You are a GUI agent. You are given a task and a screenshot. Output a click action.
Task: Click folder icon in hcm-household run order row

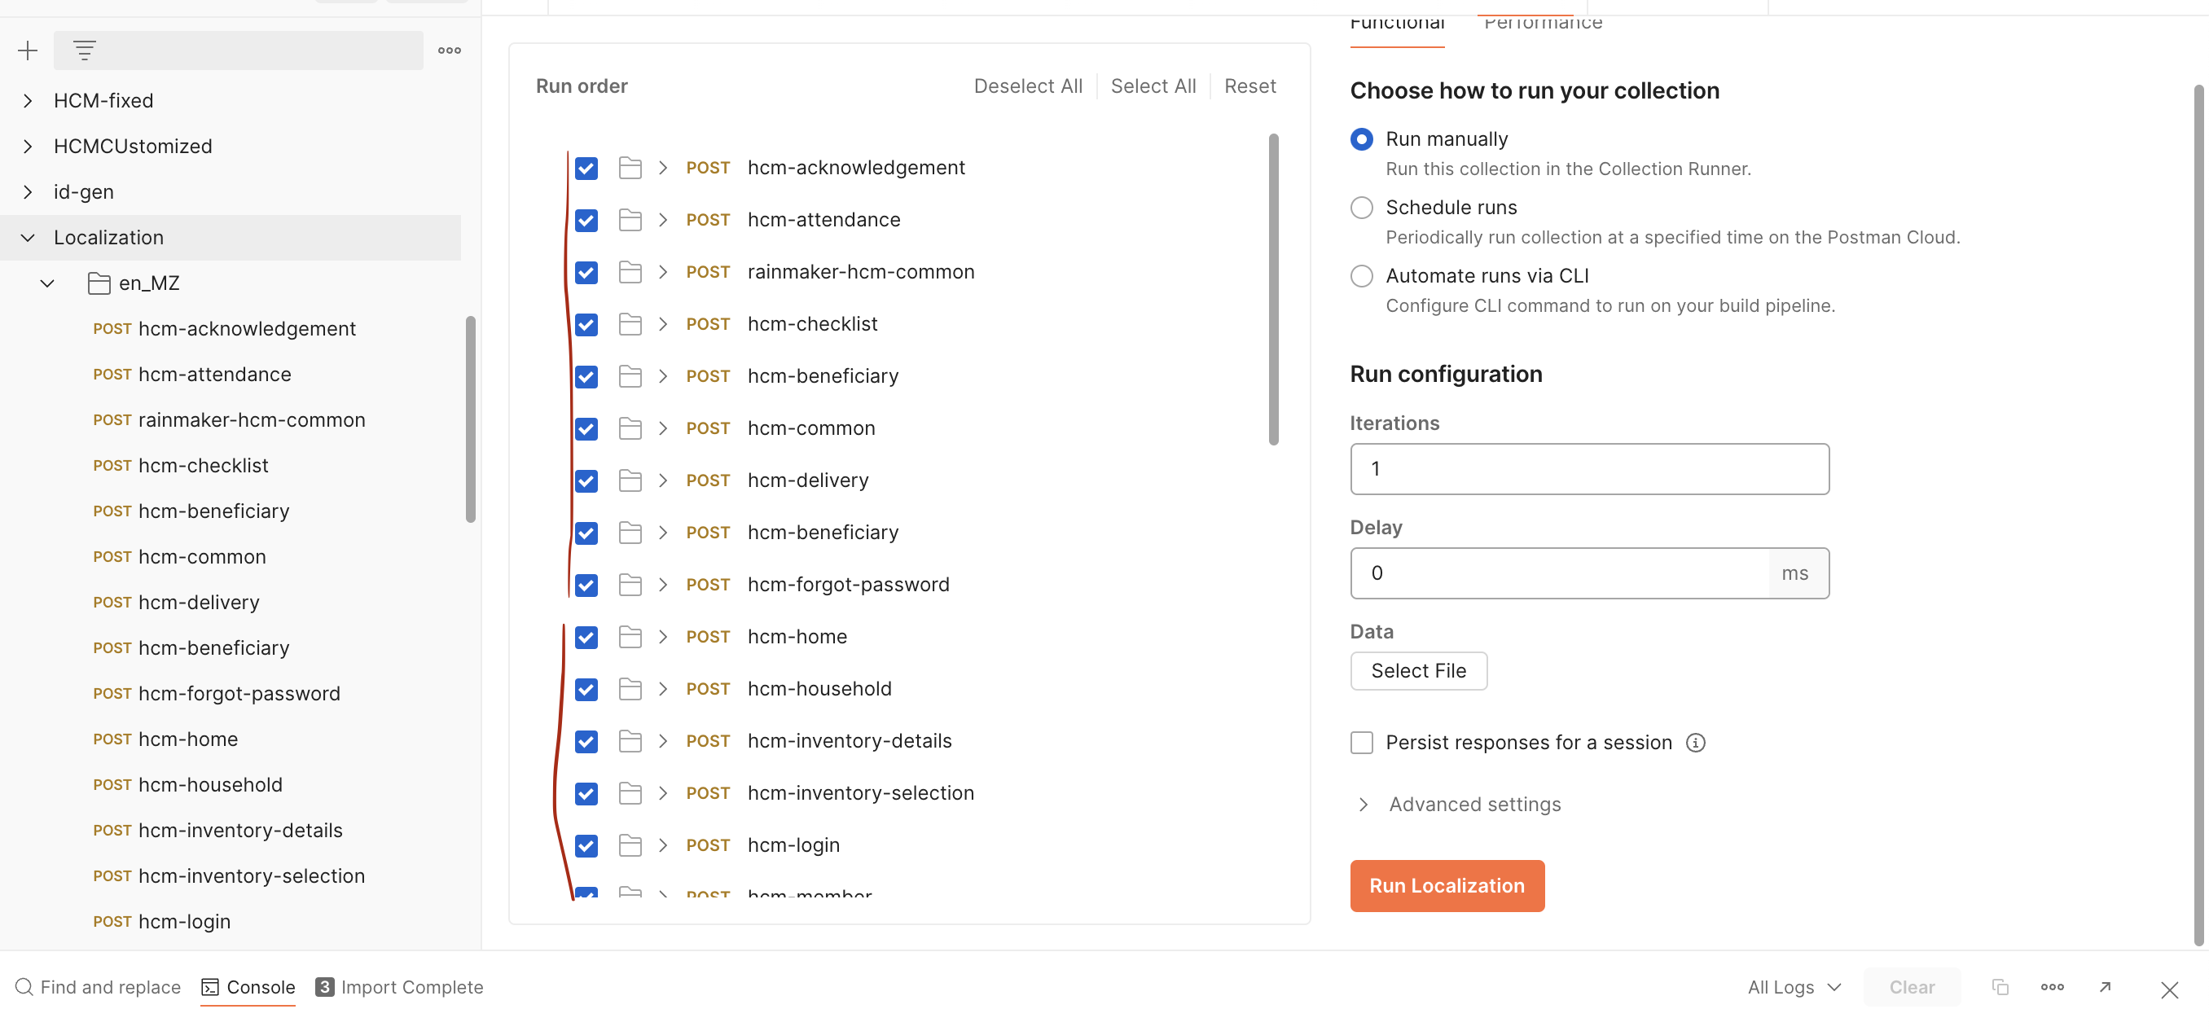(x=630, y=689)
